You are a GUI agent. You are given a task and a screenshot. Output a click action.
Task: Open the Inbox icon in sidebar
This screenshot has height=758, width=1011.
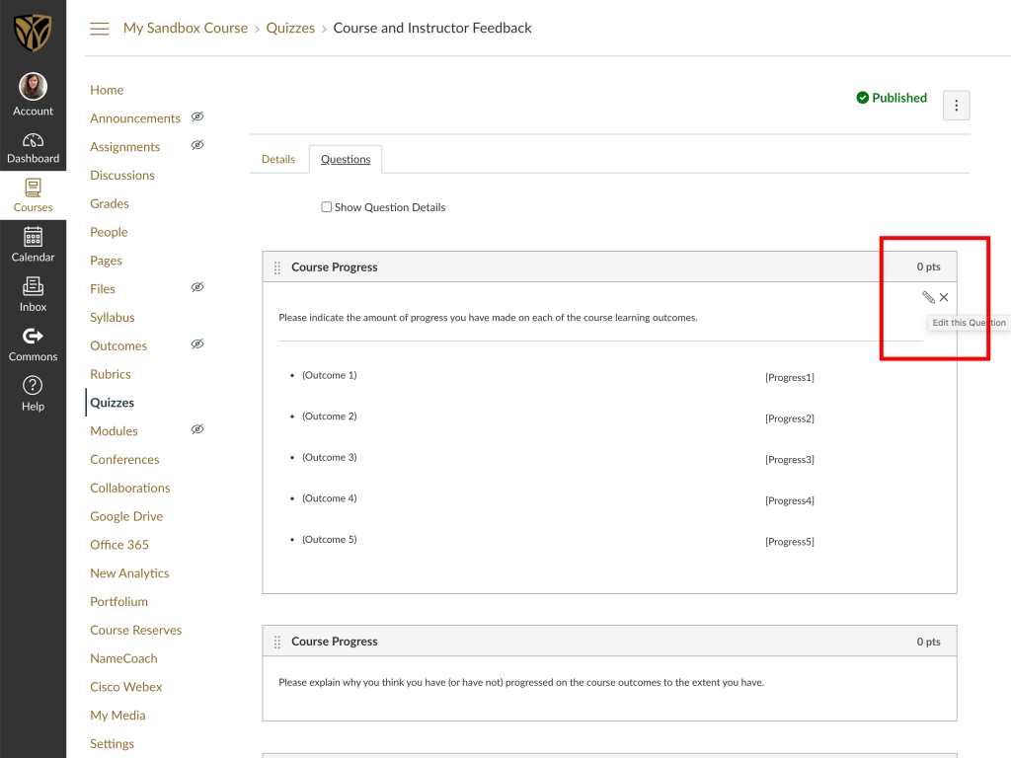tap(33, 294)
